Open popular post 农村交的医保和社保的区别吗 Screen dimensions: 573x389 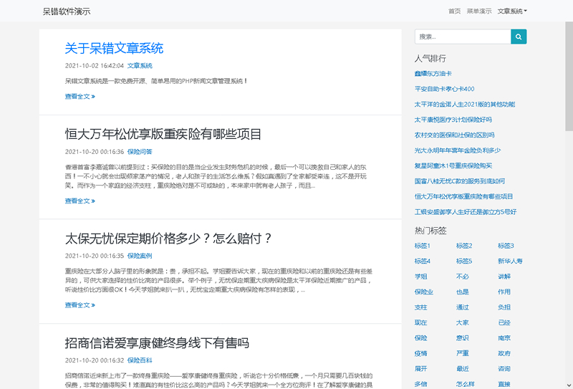pos(454,135)
